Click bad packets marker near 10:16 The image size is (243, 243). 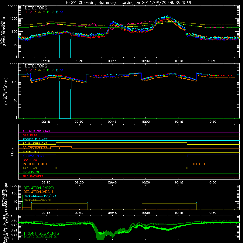click(x=181, y=176)
